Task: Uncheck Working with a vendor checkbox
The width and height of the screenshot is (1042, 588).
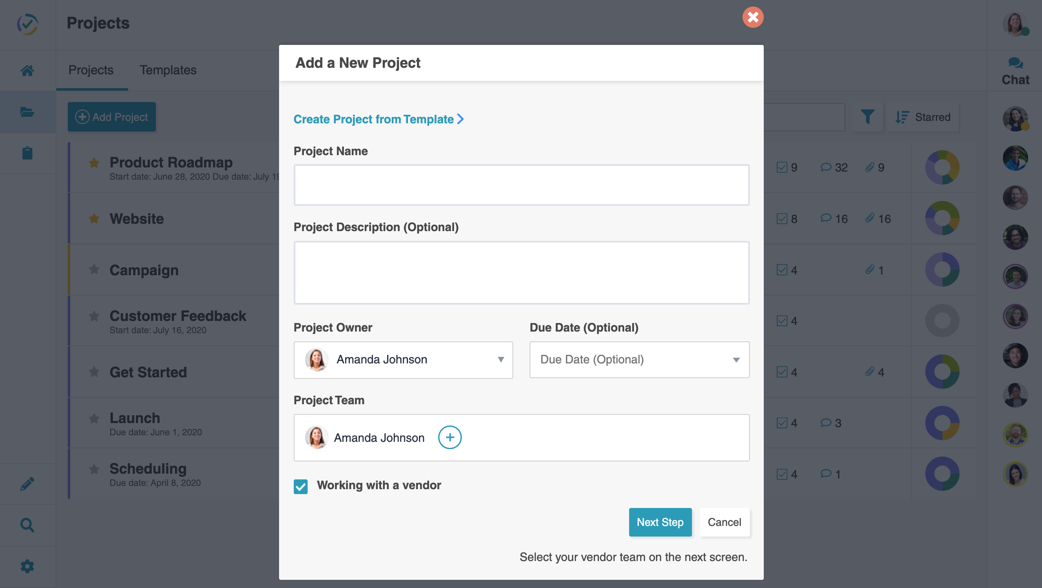Action: (x=301, y=486)
